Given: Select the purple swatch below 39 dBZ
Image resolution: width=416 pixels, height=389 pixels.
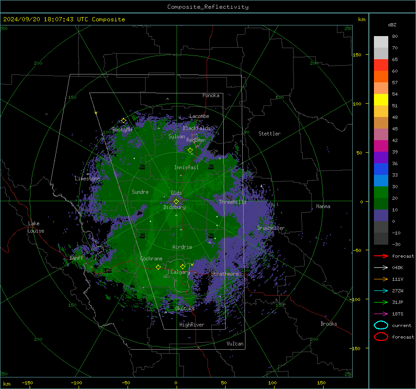Looking at the screenshot, I should [x=381, y=158].
